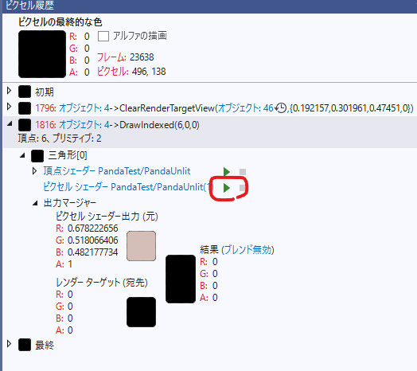The image size is (417, 371).
Task: Click the history clock icon in ClearRenderTargetView row
Action: click(280, 108)
